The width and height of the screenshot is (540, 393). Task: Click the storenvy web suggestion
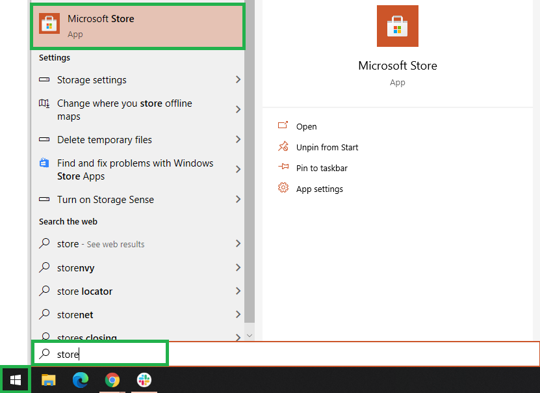pyautogui.click(x=75, y=268)
